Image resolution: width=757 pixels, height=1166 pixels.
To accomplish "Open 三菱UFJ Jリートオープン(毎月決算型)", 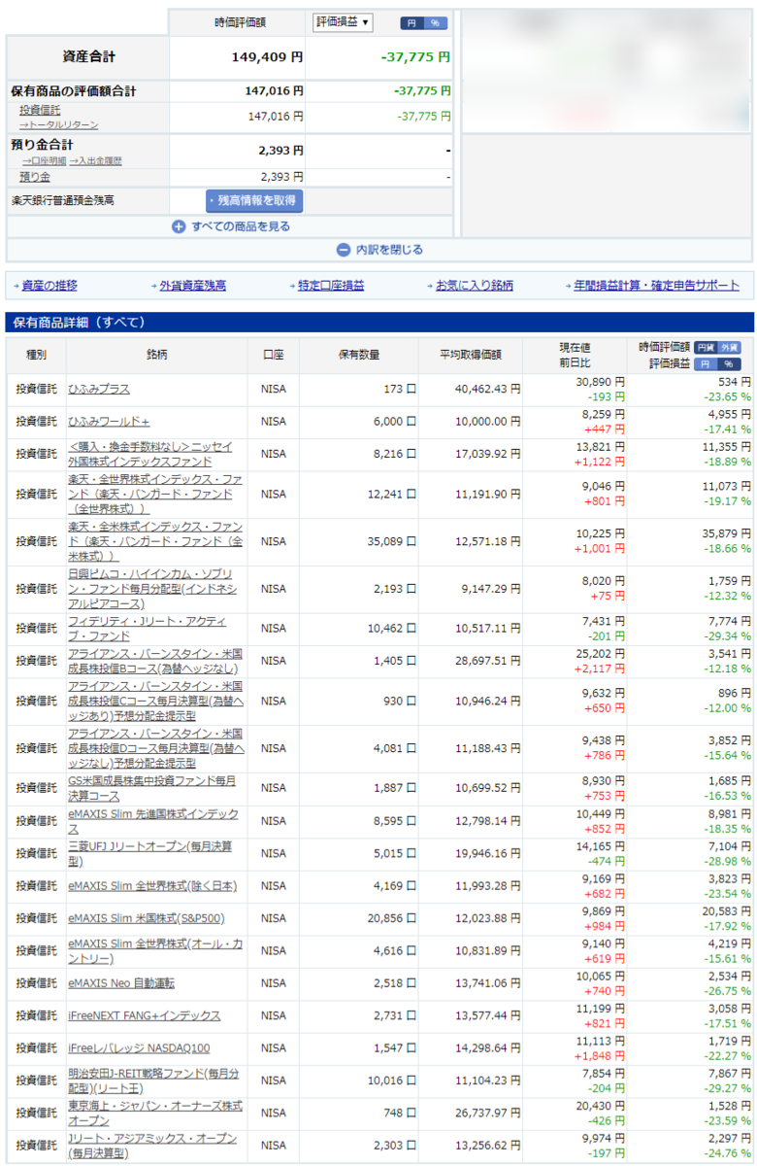I will pyautogui.click(x=150, y=854).
